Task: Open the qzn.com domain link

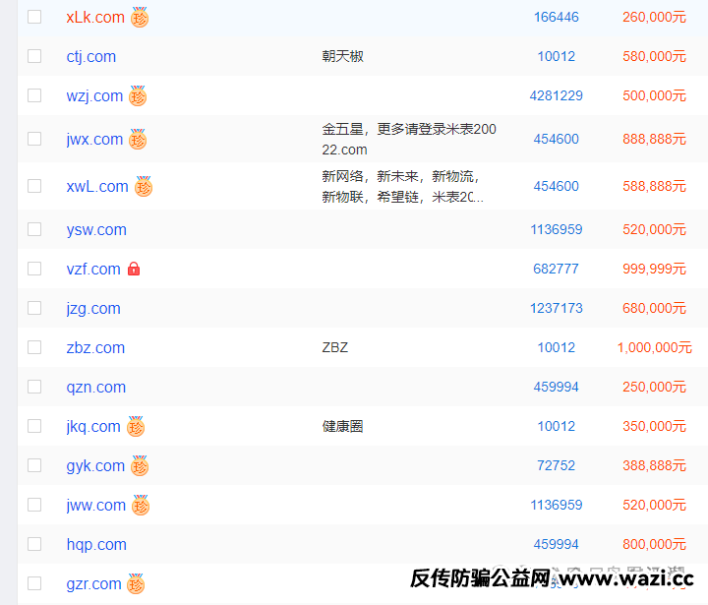Action: click(96, 387)
